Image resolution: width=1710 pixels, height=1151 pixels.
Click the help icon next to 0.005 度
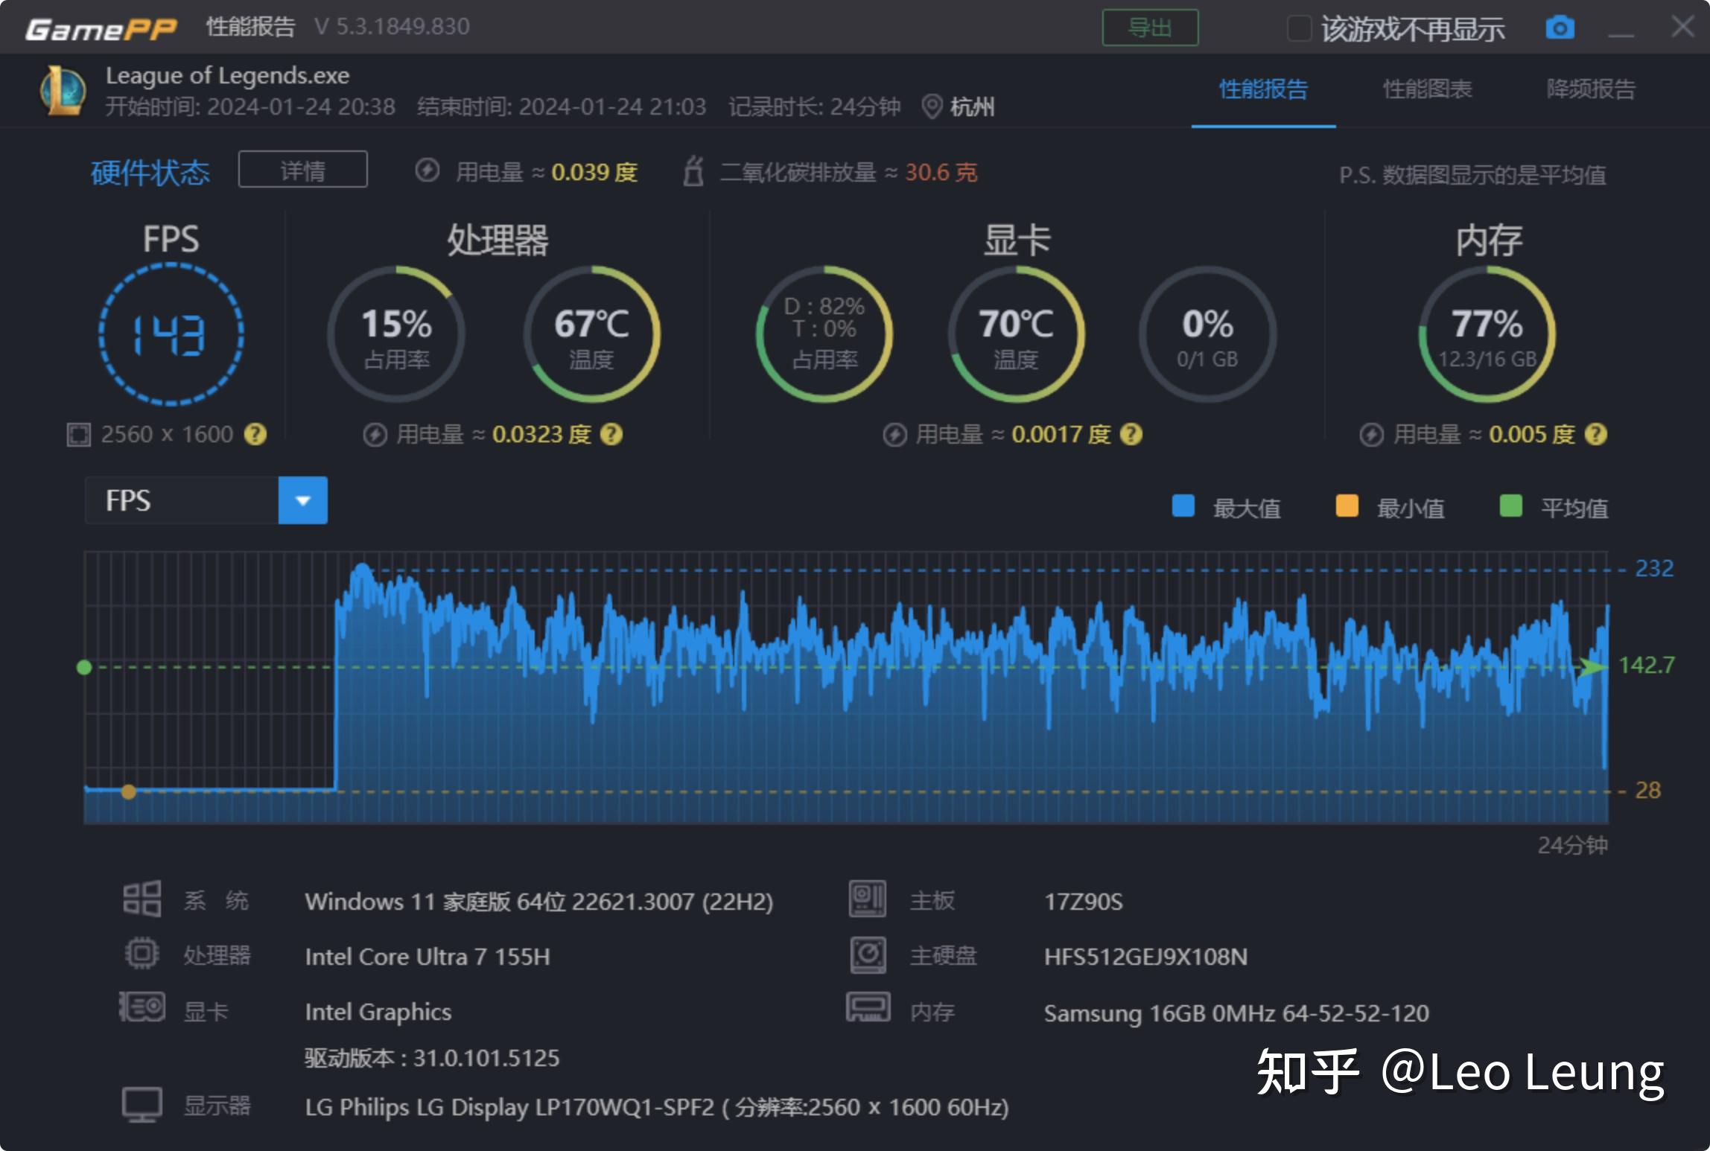pos(1595,434)
